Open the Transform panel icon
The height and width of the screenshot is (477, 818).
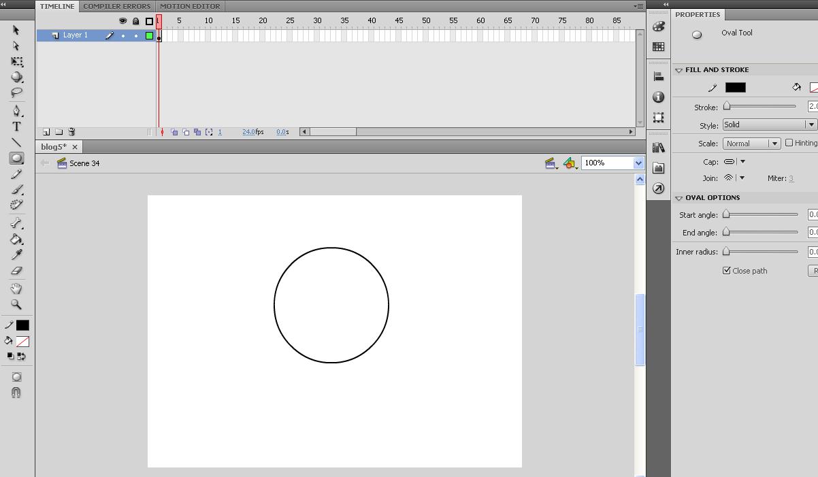pyautogui.click(x=658, y=117)
